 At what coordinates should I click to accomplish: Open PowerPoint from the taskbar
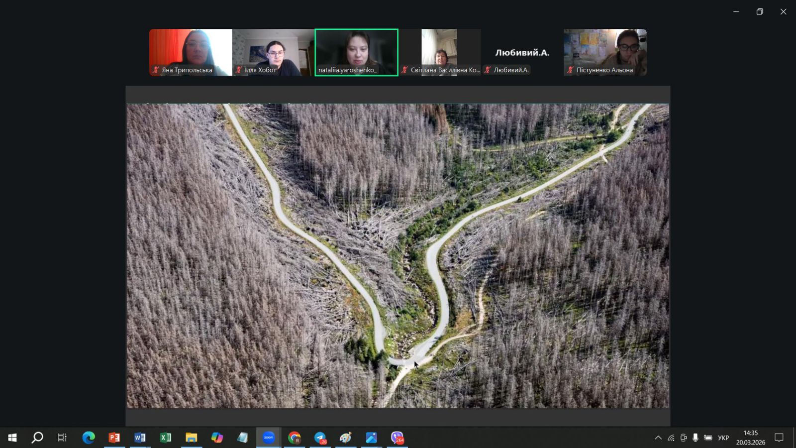point(114,438)
